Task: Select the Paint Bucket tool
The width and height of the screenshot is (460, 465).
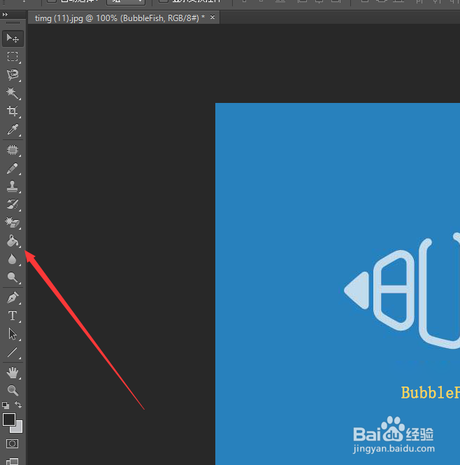Action: [x=13, y=241]
